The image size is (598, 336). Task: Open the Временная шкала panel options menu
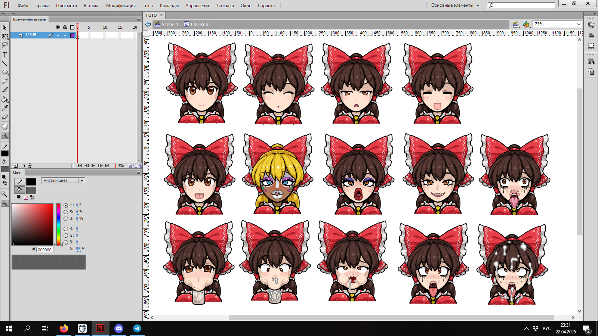pos(138,19)
